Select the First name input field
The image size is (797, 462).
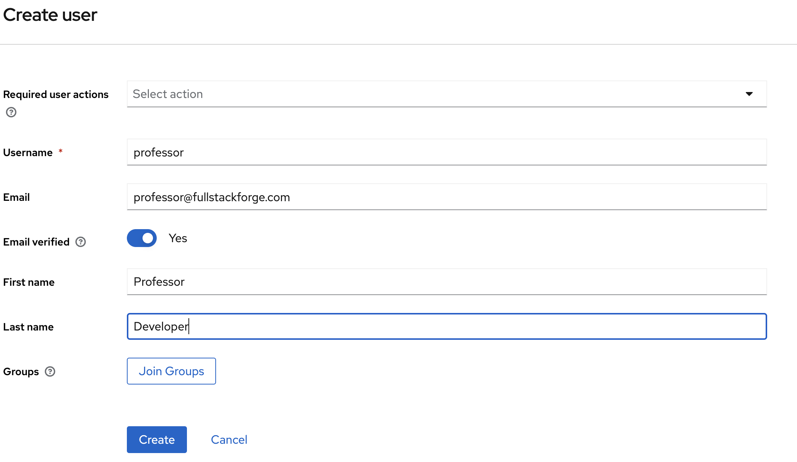[x=447, y=282]
